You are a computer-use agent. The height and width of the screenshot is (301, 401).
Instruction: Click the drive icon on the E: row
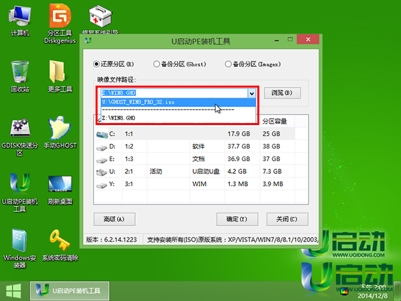point(102,160)
